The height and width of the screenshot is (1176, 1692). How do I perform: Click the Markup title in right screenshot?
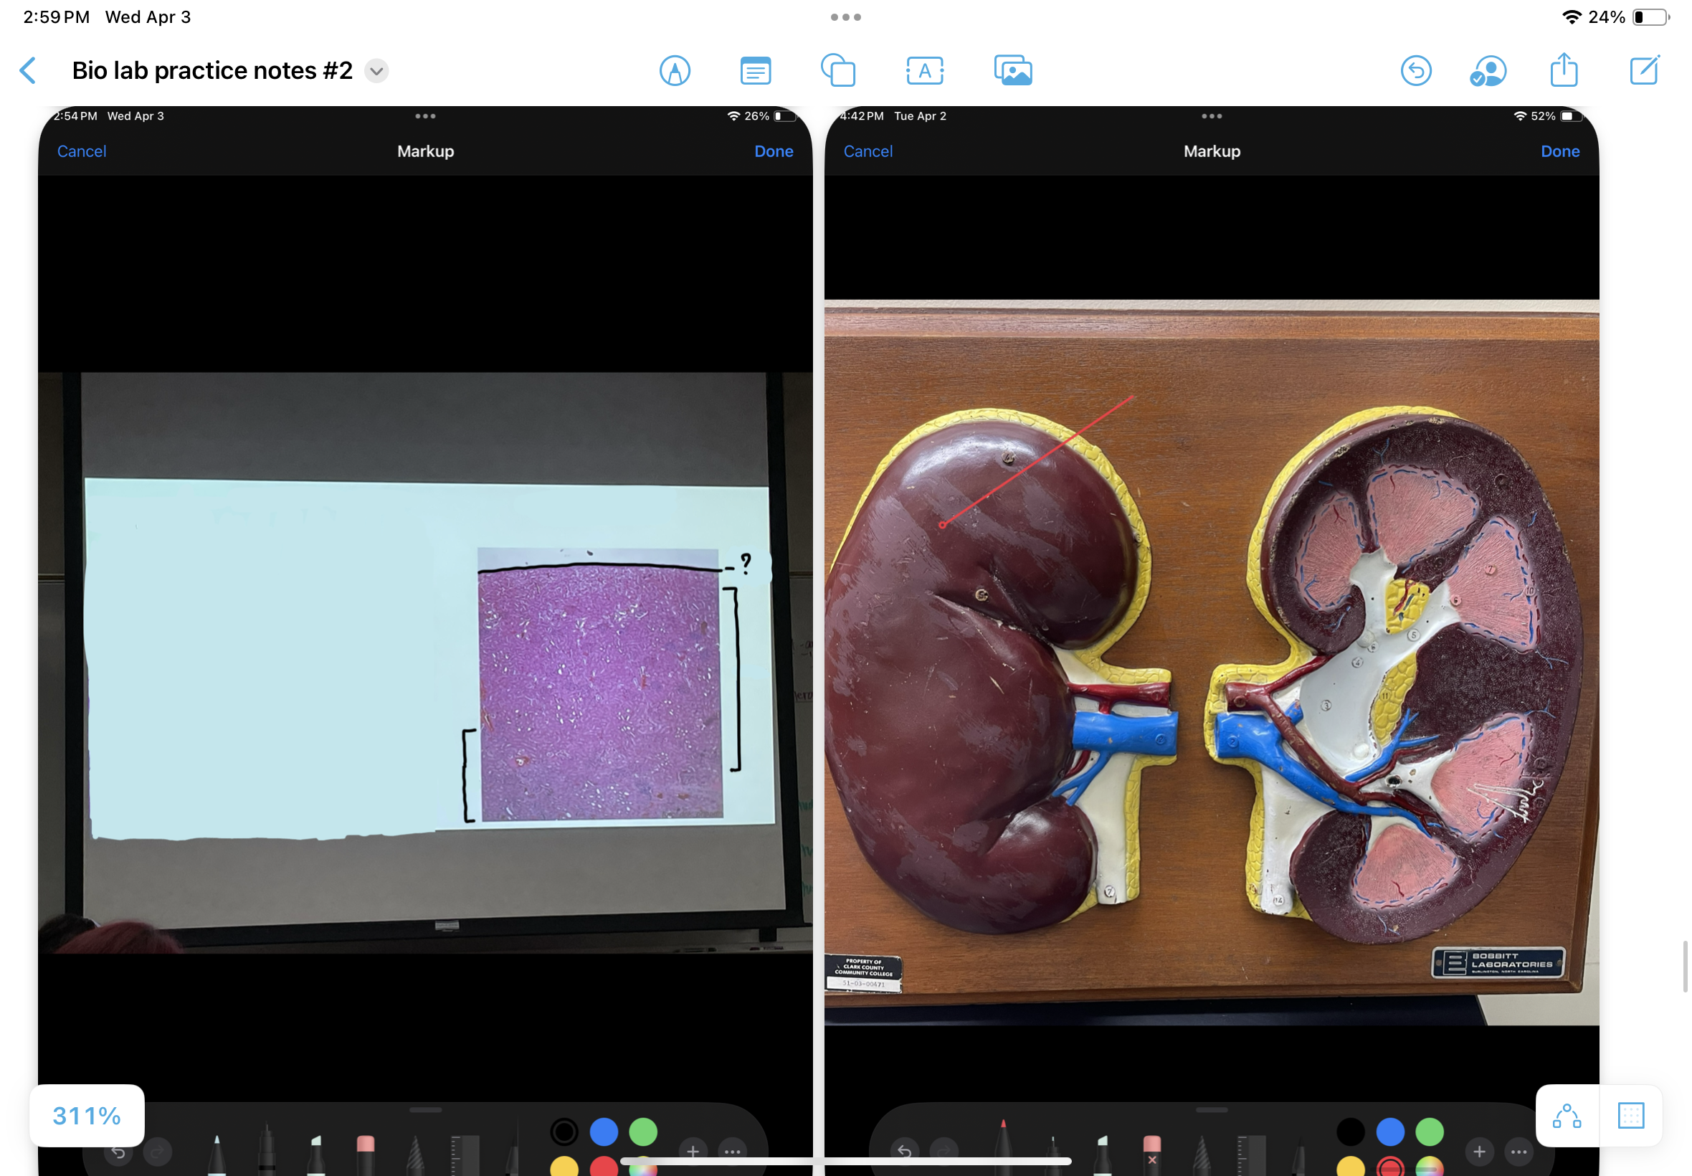[x=1211, y=151]
